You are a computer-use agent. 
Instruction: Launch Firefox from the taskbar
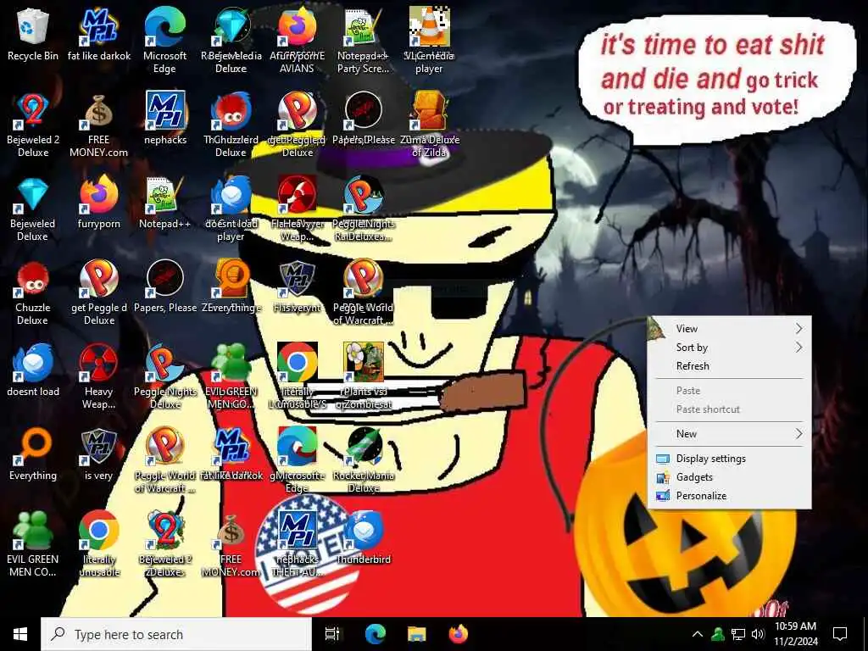459,634
